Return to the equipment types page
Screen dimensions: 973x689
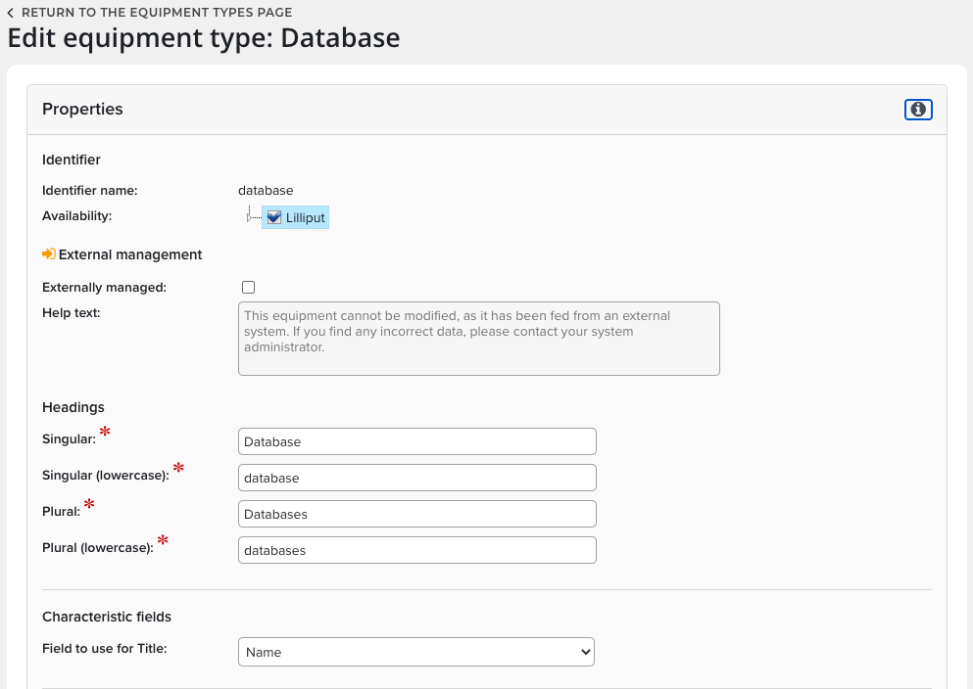point(157,13)
